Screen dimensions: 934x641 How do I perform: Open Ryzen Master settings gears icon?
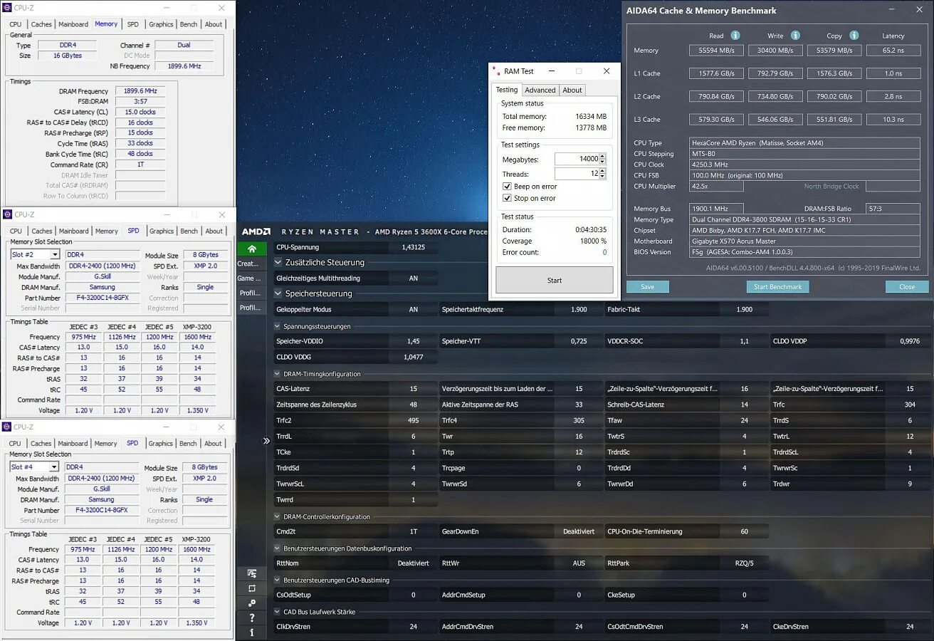pos(252,603)
